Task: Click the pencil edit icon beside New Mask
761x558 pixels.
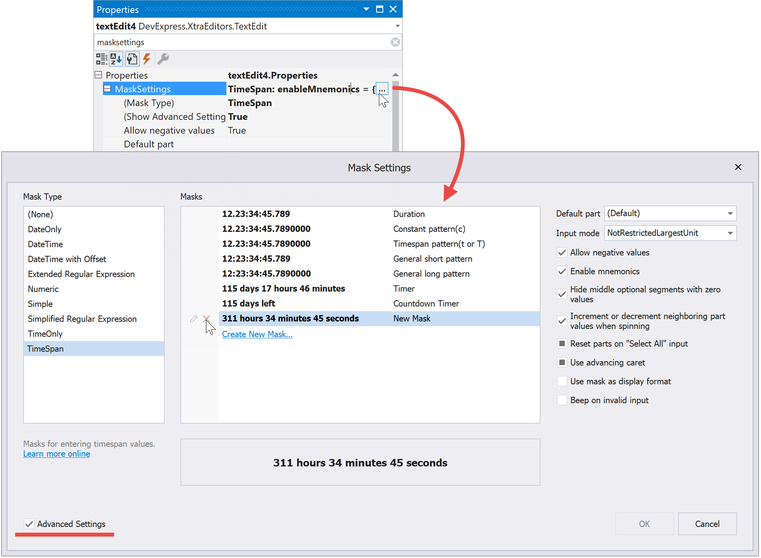Action: (x=193, y=319)
